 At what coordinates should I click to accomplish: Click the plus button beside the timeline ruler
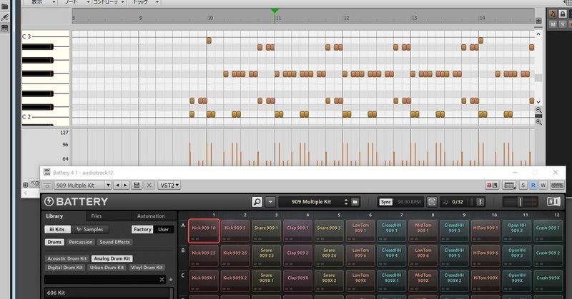click(x=538, y=21)
